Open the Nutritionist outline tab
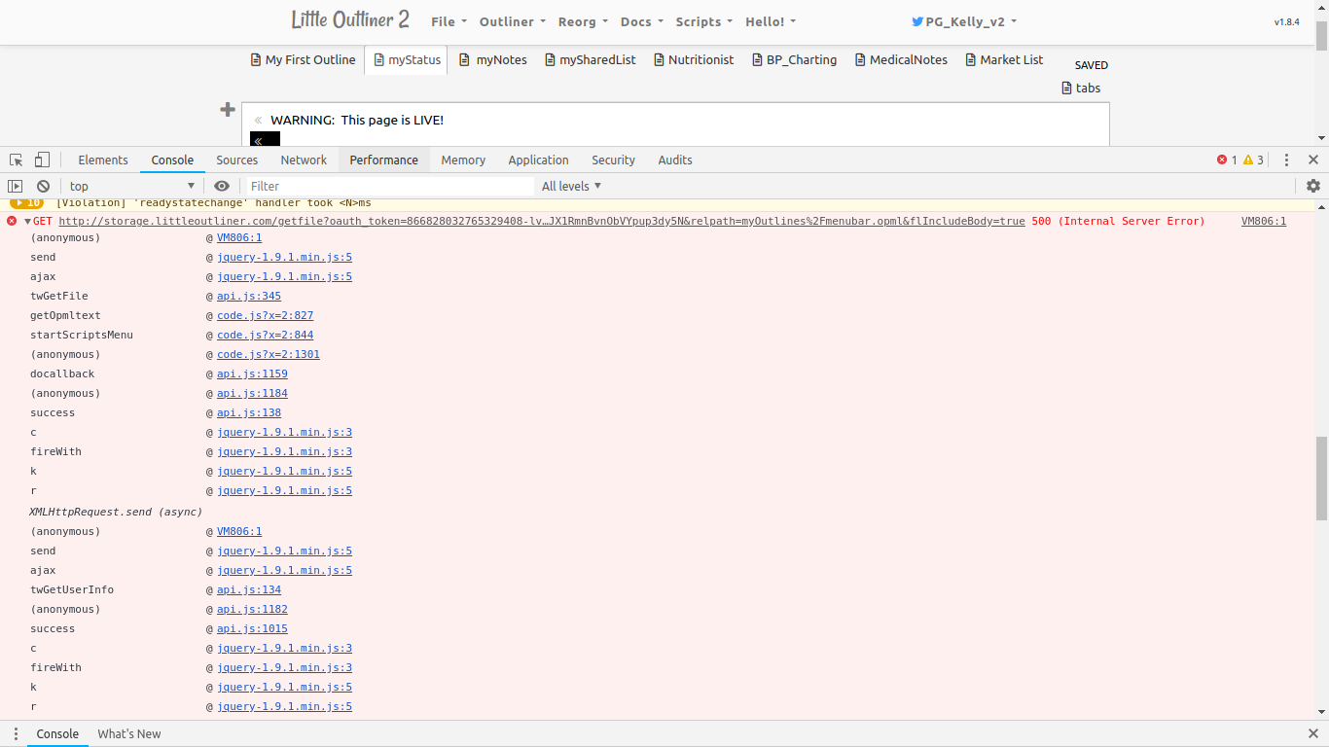 click(x=694, y=59)
